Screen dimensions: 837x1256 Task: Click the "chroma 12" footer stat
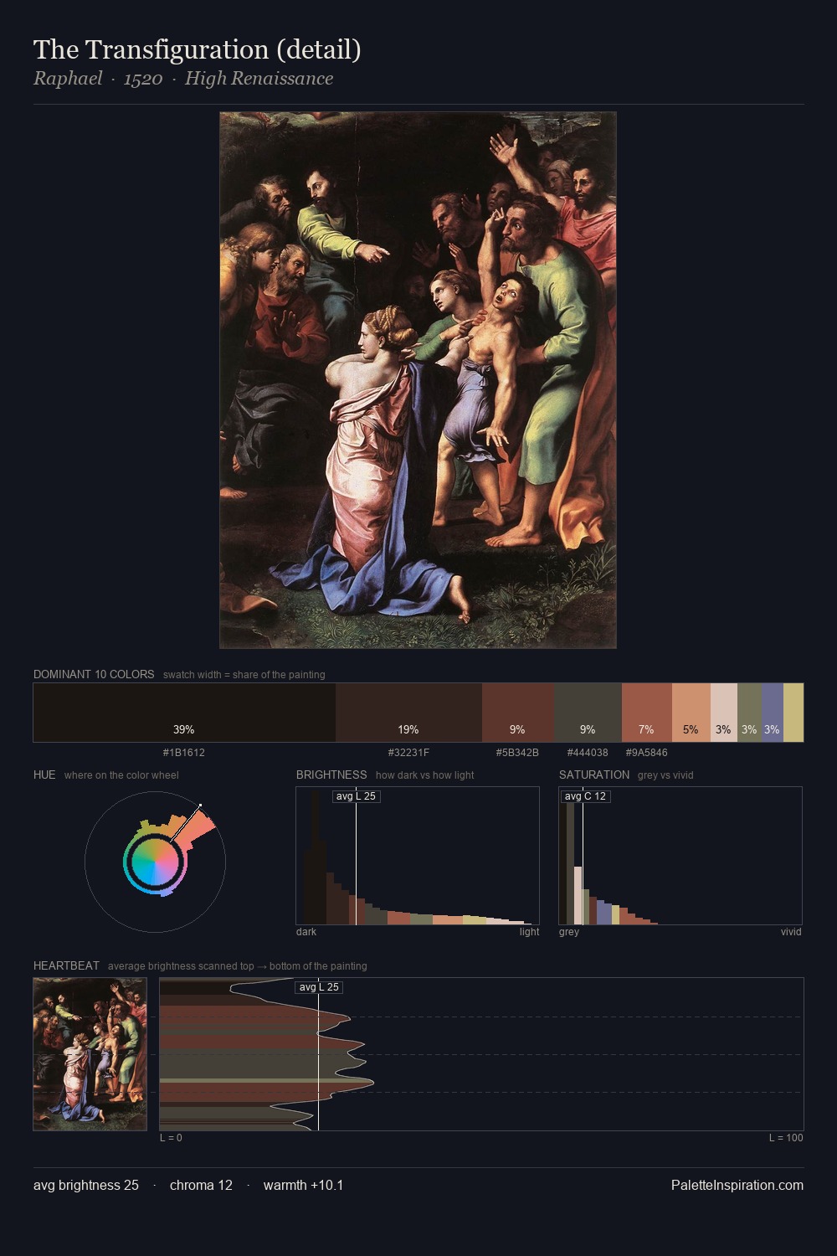[201, 1185]
